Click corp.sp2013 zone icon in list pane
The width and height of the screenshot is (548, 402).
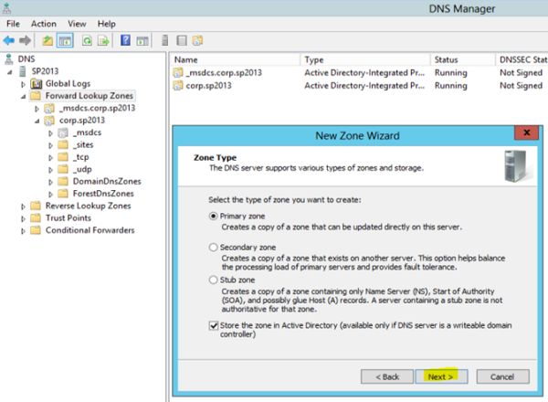point(178,86)
